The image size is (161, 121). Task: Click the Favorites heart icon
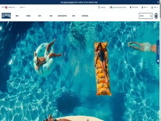point(99,7)
